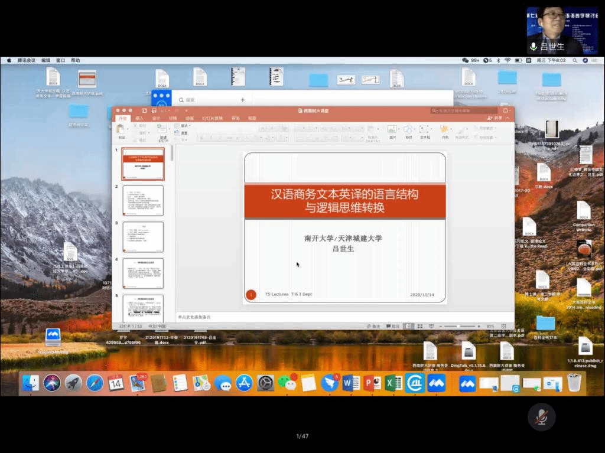This screenshot has width=605, height=453.
Task: Open Siri from the Dock
Action: [52, 383]
